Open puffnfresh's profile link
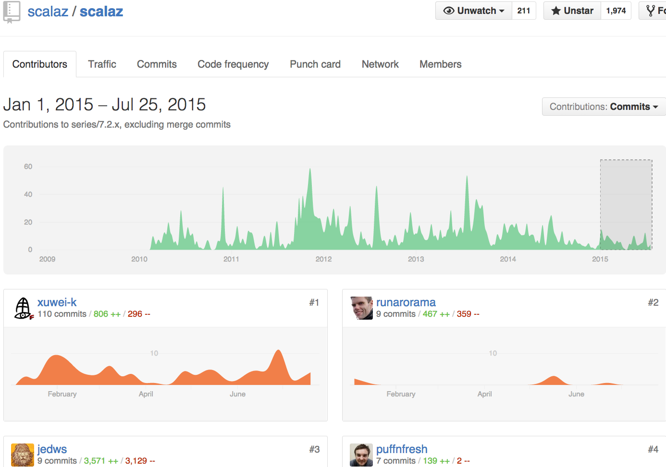666x467 pixels. coord(402,449)
